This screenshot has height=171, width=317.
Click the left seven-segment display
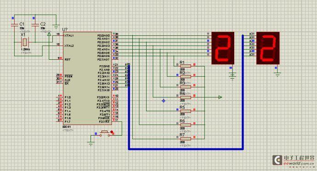pos(223,48)
